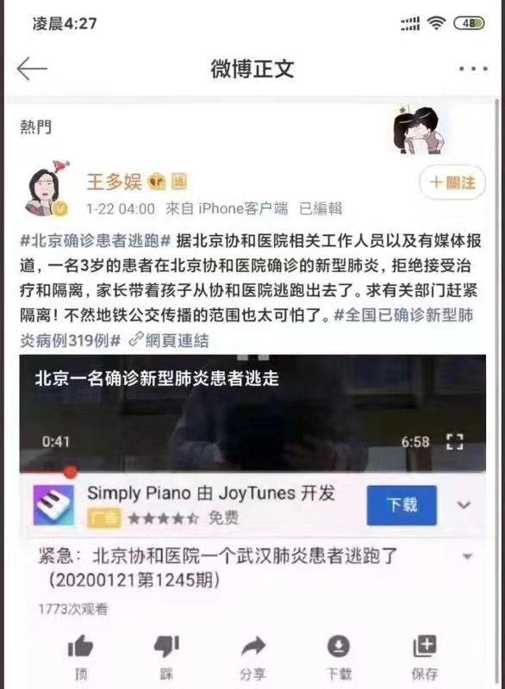Viewport: 505px width, 689px height.
Task: Download Simply Piano with blue 下载 button
Action: [402, 506]
